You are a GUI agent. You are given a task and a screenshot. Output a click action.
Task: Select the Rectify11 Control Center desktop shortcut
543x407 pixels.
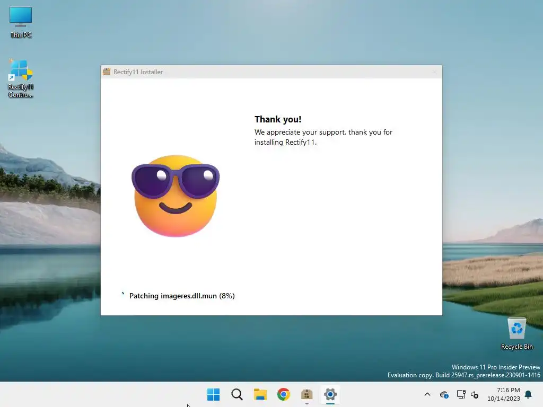21,78
